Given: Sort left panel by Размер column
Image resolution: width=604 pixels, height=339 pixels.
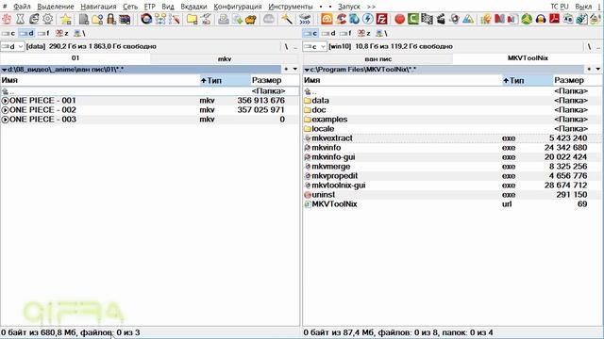Looking at the screenshot, I should click(x=275, y=80).
